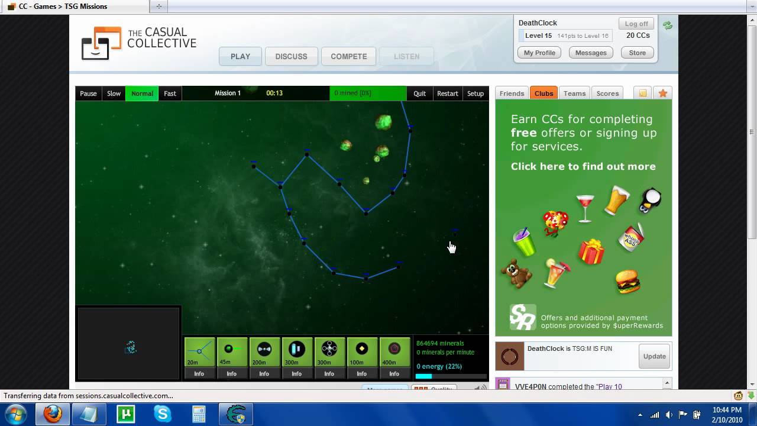Click 'Click here to find out more' link
This screenshot has height=426, width=757.
pyautogui.click(x=583, y=166)
